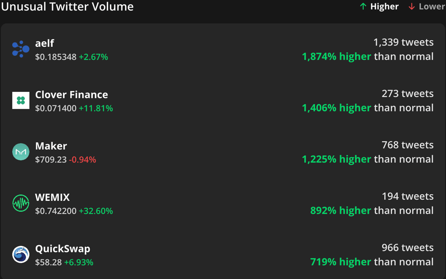Open the Clover Finance name link
446x279 pixels.
(72, 94)
